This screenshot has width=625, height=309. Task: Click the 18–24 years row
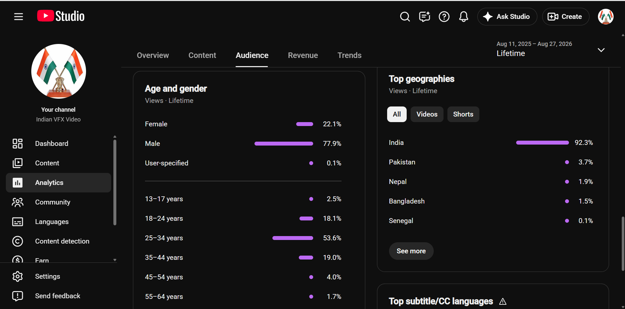pyautogui.click(x=243, y=218)
